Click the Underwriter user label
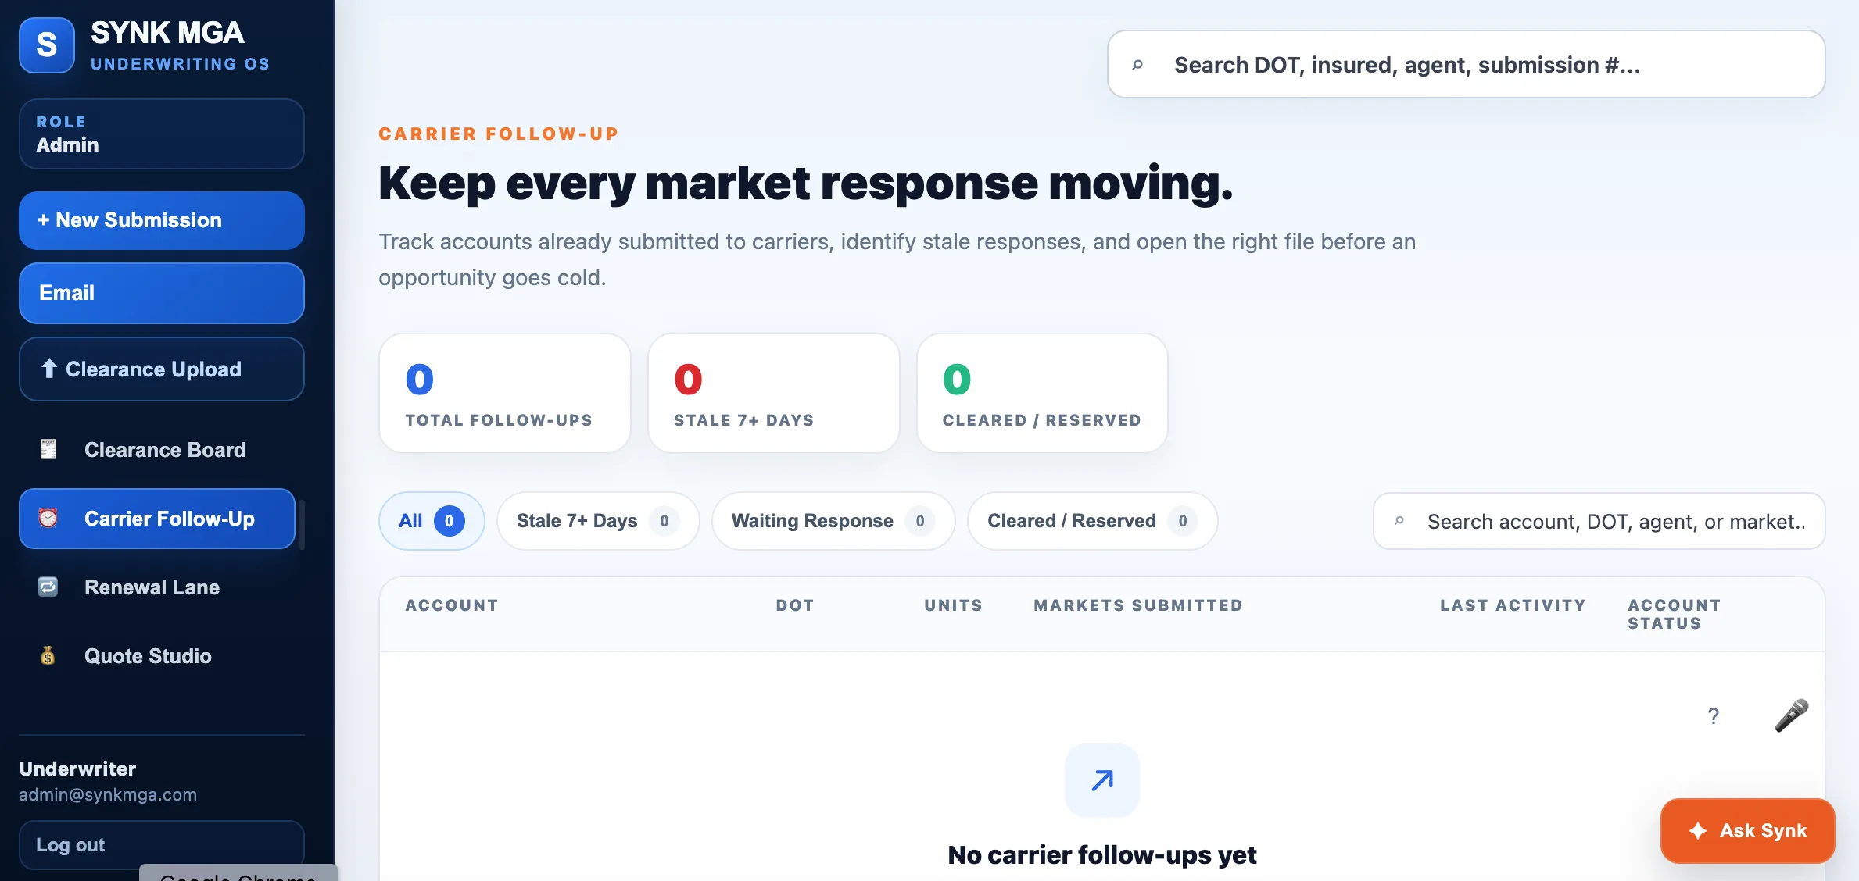Image resolution: width=1859 pixels, height=881 pixels. pos(77,769)
